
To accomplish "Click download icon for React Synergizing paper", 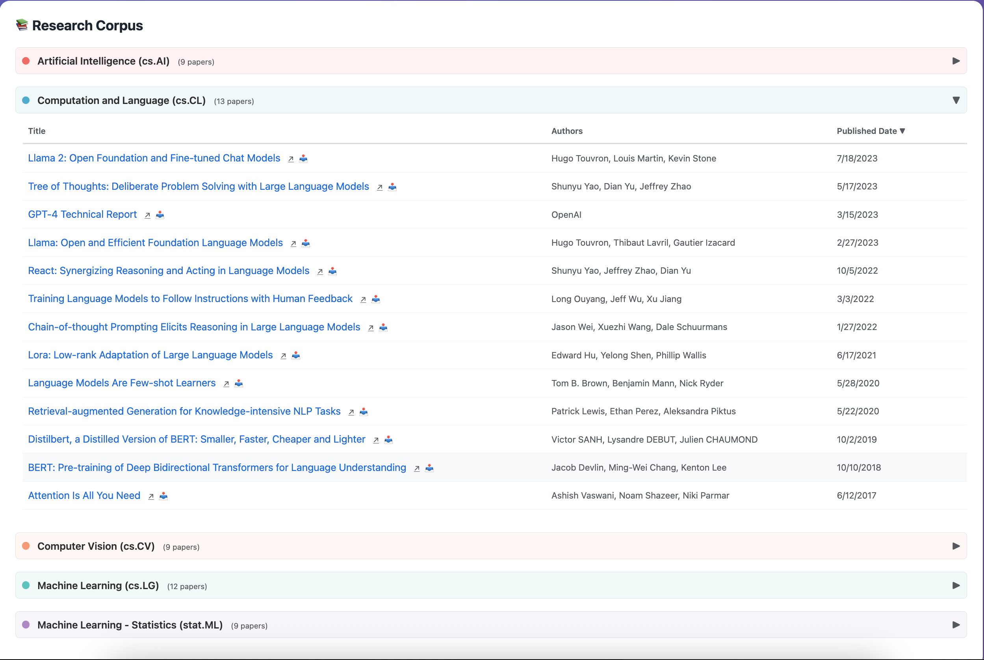I will pos(332,271).
